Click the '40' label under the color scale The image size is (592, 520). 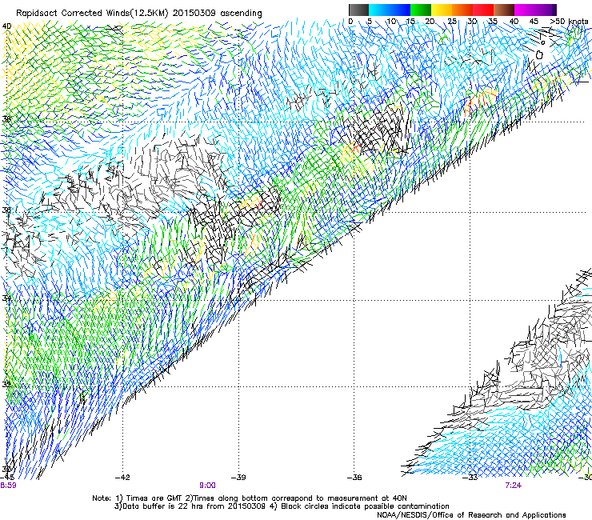click(514, 22)
